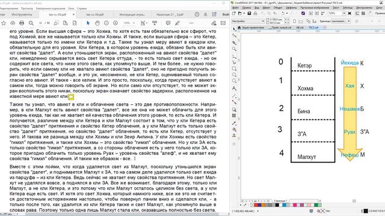The width and height of the screenshot is (385, 216).
Task: Select the Pick tool in CorelDRAW toolbox
Action: point(234,29)
